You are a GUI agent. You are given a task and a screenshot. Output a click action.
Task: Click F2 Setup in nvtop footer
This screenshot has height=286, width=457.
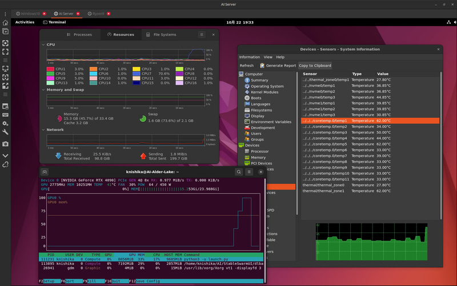[47, 281]
